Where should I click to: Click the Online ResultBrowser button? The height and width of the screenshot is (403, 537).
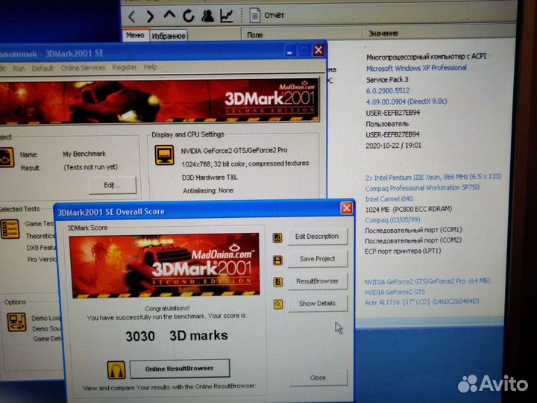[x=180, y=369]
